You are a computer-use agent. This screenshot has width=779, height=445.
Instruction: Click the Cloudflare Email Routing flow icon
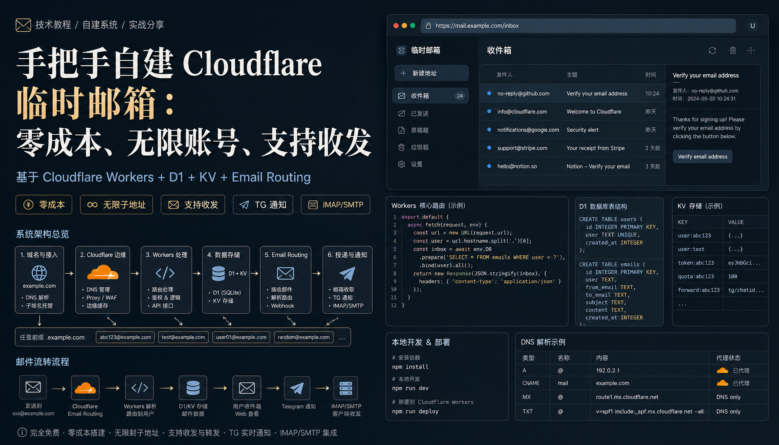[85, 387]
